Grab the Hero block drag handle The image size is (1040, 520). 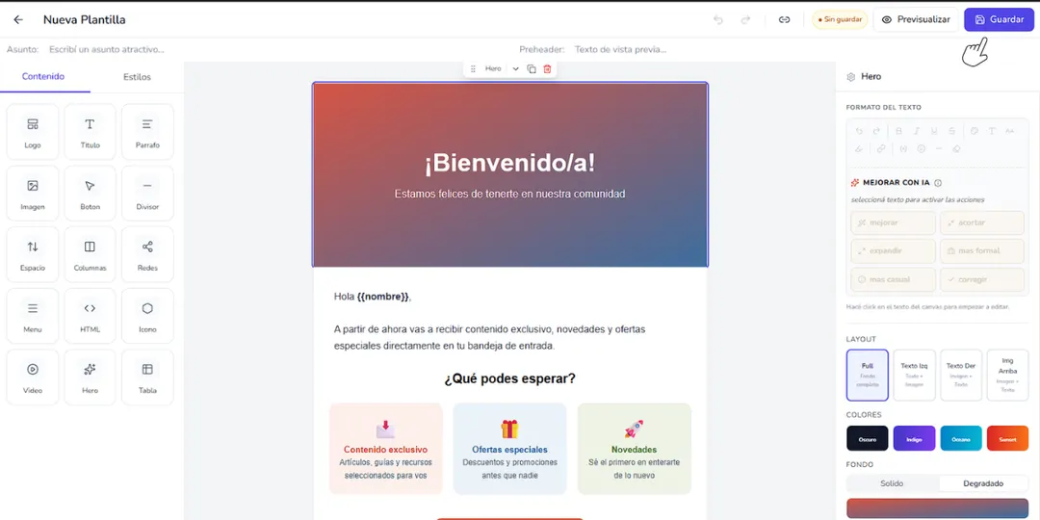[x=473, y=69]
